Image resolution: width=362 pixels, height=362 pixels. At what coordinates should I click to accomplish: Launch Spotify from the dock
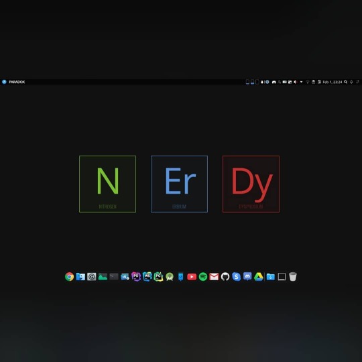tap(203, 277)
